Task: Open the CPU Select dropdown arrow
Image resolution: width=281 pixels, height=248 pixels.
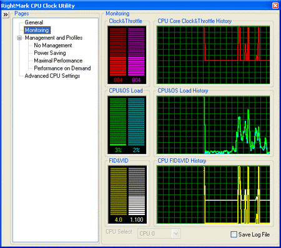Action: (x=176, y=234)
